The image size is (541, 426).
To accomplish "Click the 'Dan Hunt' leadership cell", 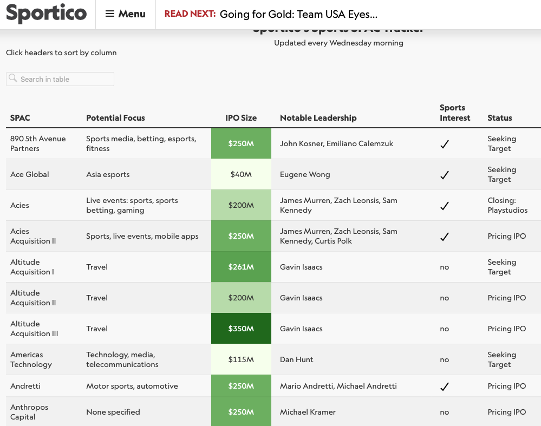I will point(296,359).
